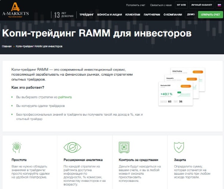
Task: Open the green рейтинга link
Action: [65, 97]
